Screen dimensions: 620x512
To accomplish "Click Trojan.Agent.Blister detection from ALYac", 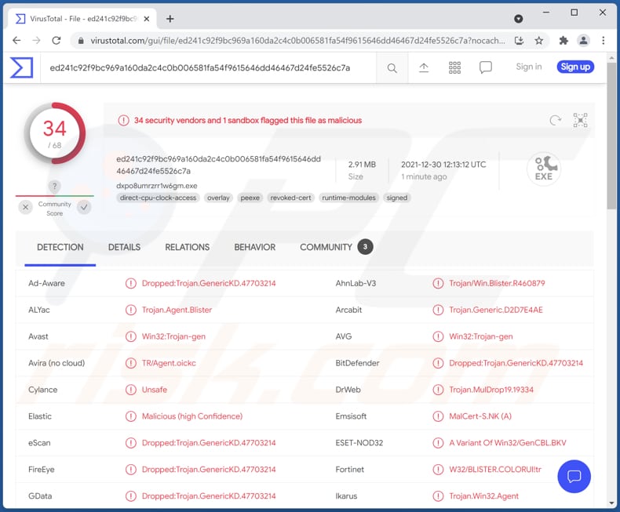I will (x=177, y=310).
